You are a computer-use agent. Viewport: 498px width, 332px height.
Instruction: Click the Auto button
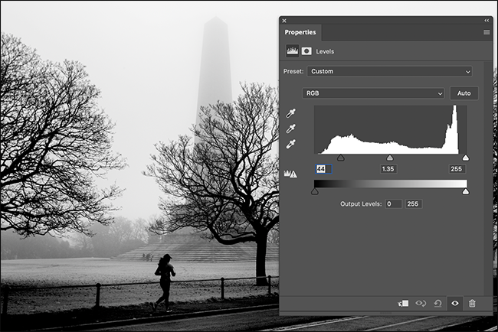(x=464, y=93)
